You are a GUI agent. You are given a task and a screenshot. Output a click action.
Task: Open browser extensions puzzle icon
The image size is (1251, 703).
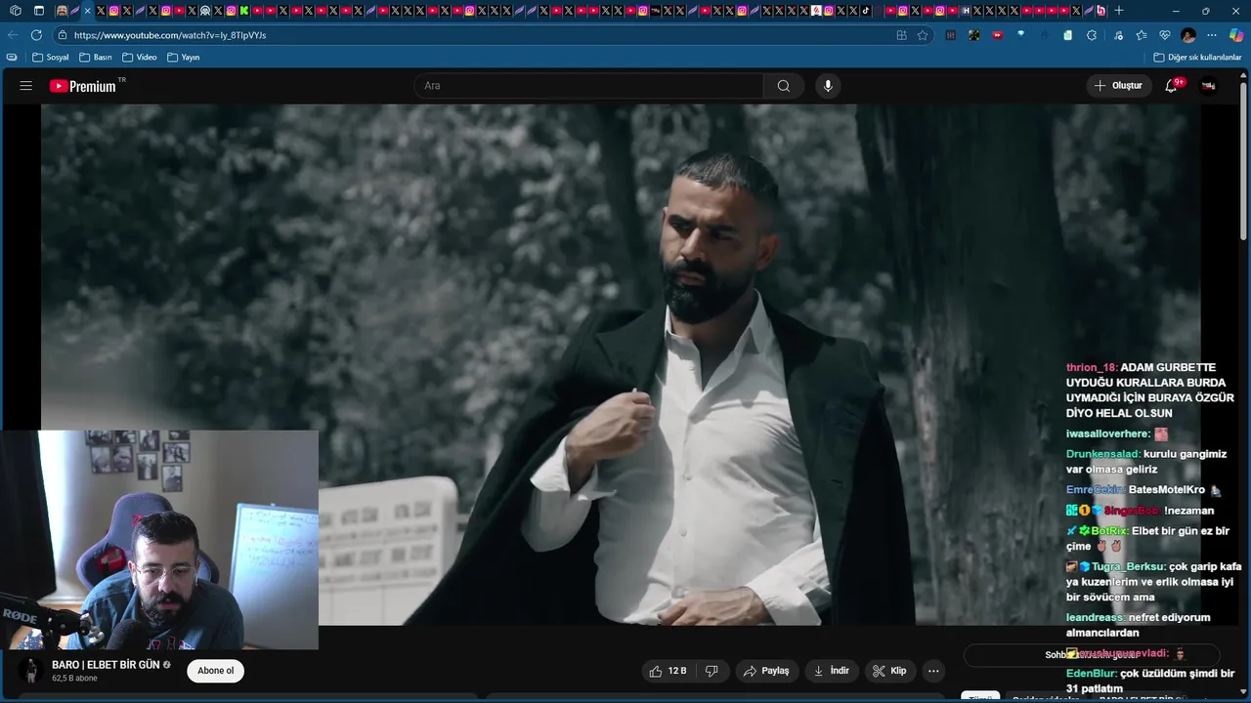(1092, 35)
